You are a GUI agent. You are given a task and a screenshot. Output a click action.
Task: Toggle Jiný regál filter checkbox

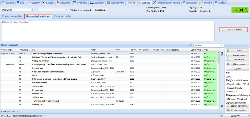coord(226,91)
